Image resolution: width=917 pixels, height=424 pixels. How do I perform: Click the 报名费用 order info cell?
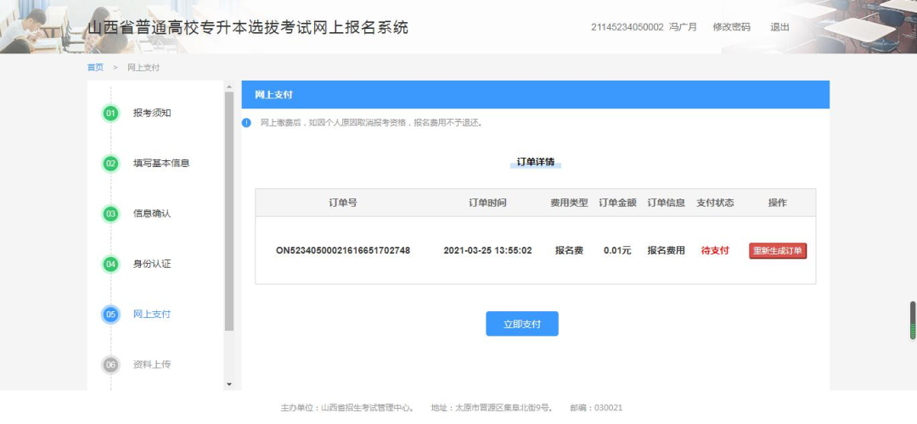(667, 250)
